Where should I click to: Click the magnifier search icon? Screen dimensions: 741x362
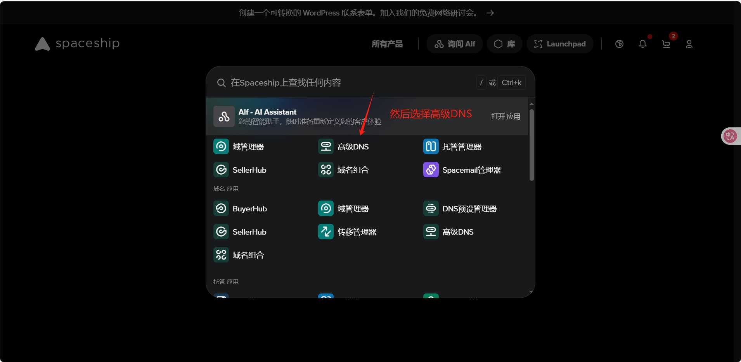[221, 83]
